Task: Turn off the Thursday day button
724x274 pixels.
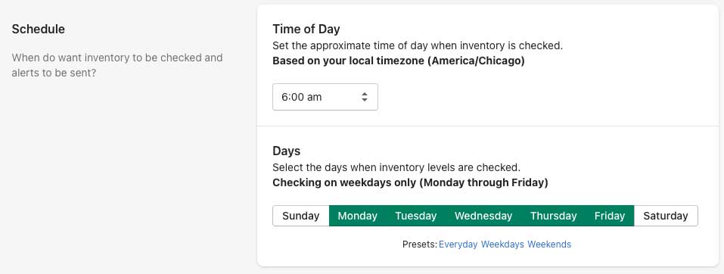Action: [553, 216]
